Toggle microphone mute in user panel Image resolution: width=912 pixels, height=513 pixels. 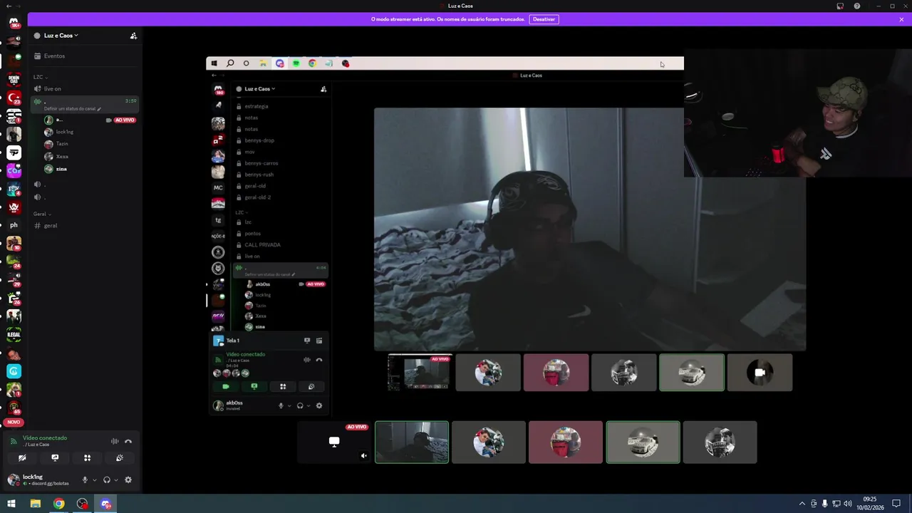pos(85,480)
